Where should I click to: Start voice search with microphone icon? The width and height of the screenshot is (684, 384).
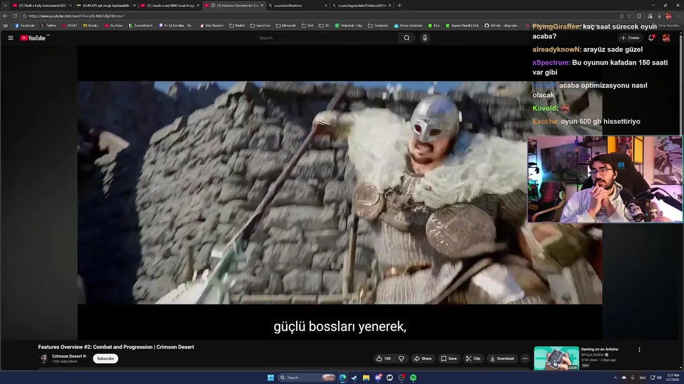pyautogui.click(x=425, y=38)
